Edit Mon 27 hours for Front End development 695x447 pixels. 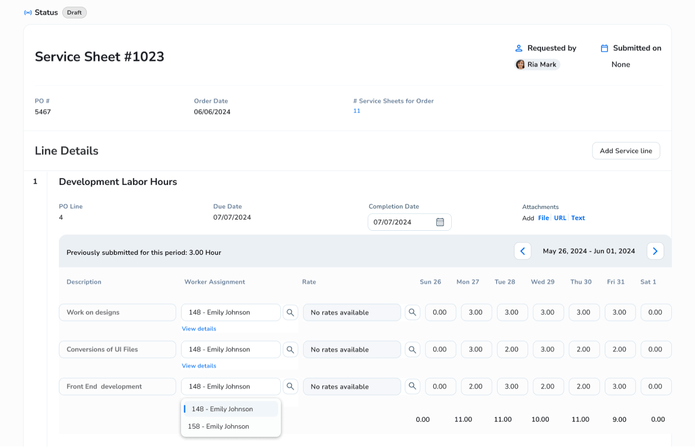click(476, 387)
